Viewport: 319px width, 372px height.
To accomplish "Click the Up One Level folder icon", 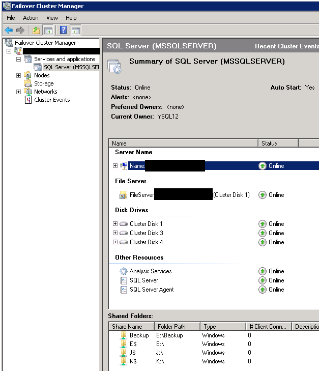I will coord(36,31).
